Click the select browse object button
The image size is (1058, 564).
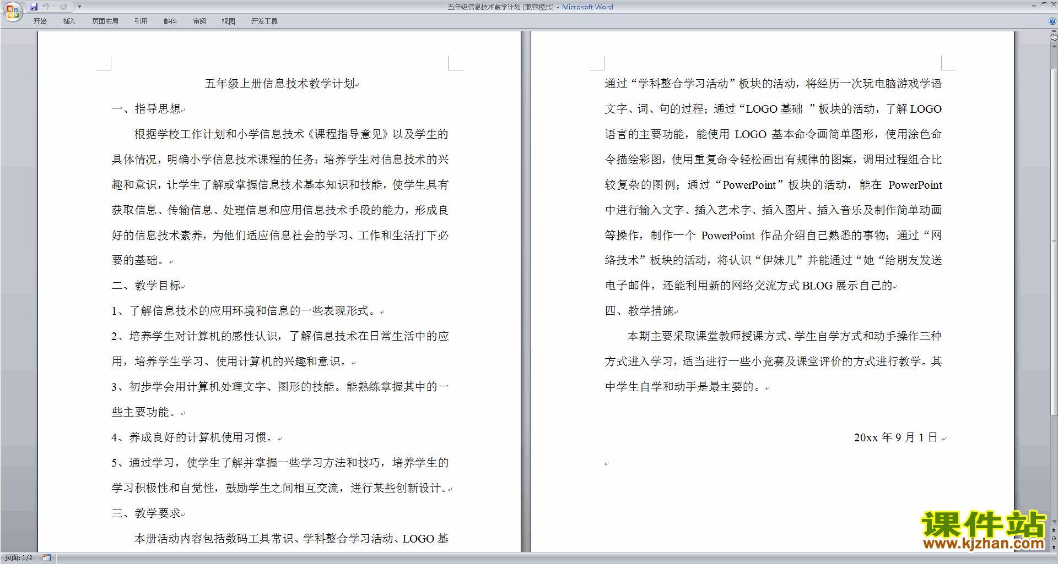point(1054,538)
